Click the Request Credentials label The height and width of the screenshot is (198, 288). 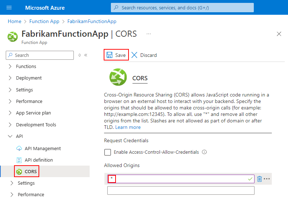coord(126,141)
